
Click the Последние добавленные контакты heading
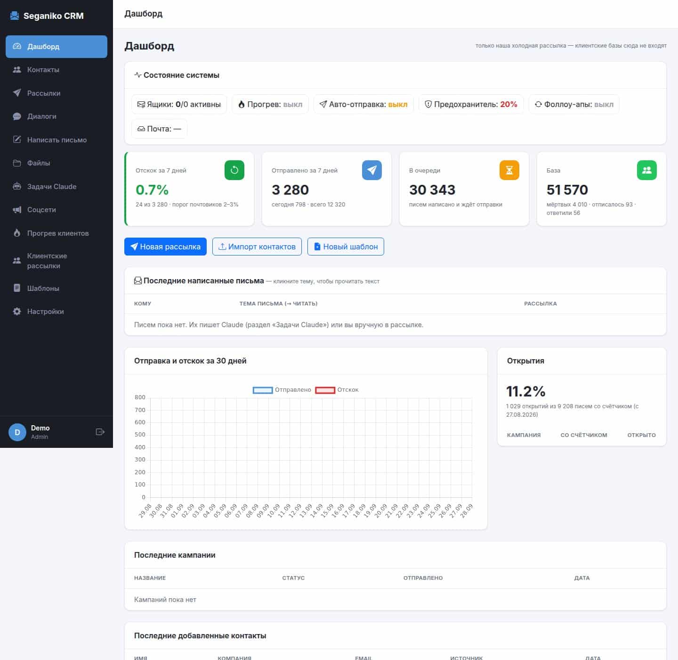[x=200, y=635]
